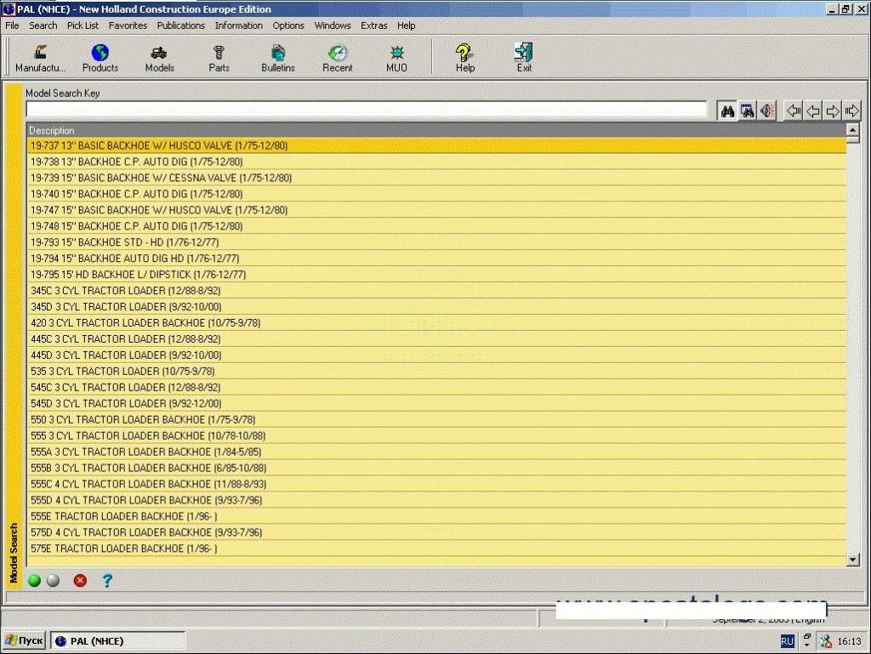
Task: Select 550 3 CYL TRACTOR LOADER BACKHOE row
Action: (x=436, y=419)
